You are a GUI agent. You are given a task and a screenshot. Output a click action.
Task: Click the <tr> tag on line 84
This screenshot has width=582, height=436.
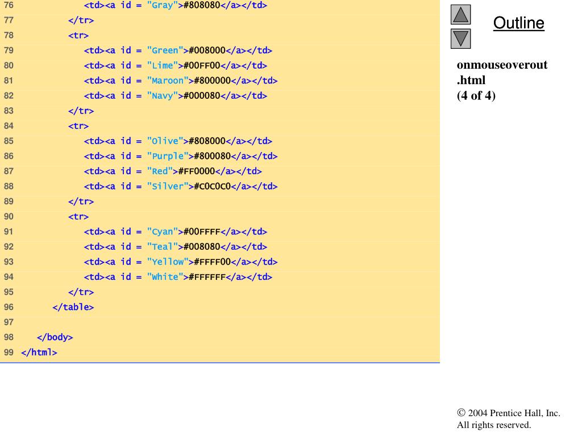coord(78,126)
